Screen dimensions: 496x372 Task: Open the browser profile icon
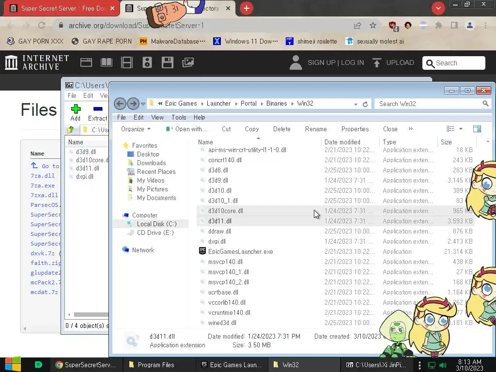click(470, 25)
